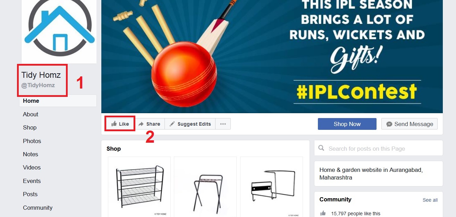Image resolution: width=456 pixels, height=217 pixels.
Task: Open the folding stand product thumbnail
Action: 205,187
